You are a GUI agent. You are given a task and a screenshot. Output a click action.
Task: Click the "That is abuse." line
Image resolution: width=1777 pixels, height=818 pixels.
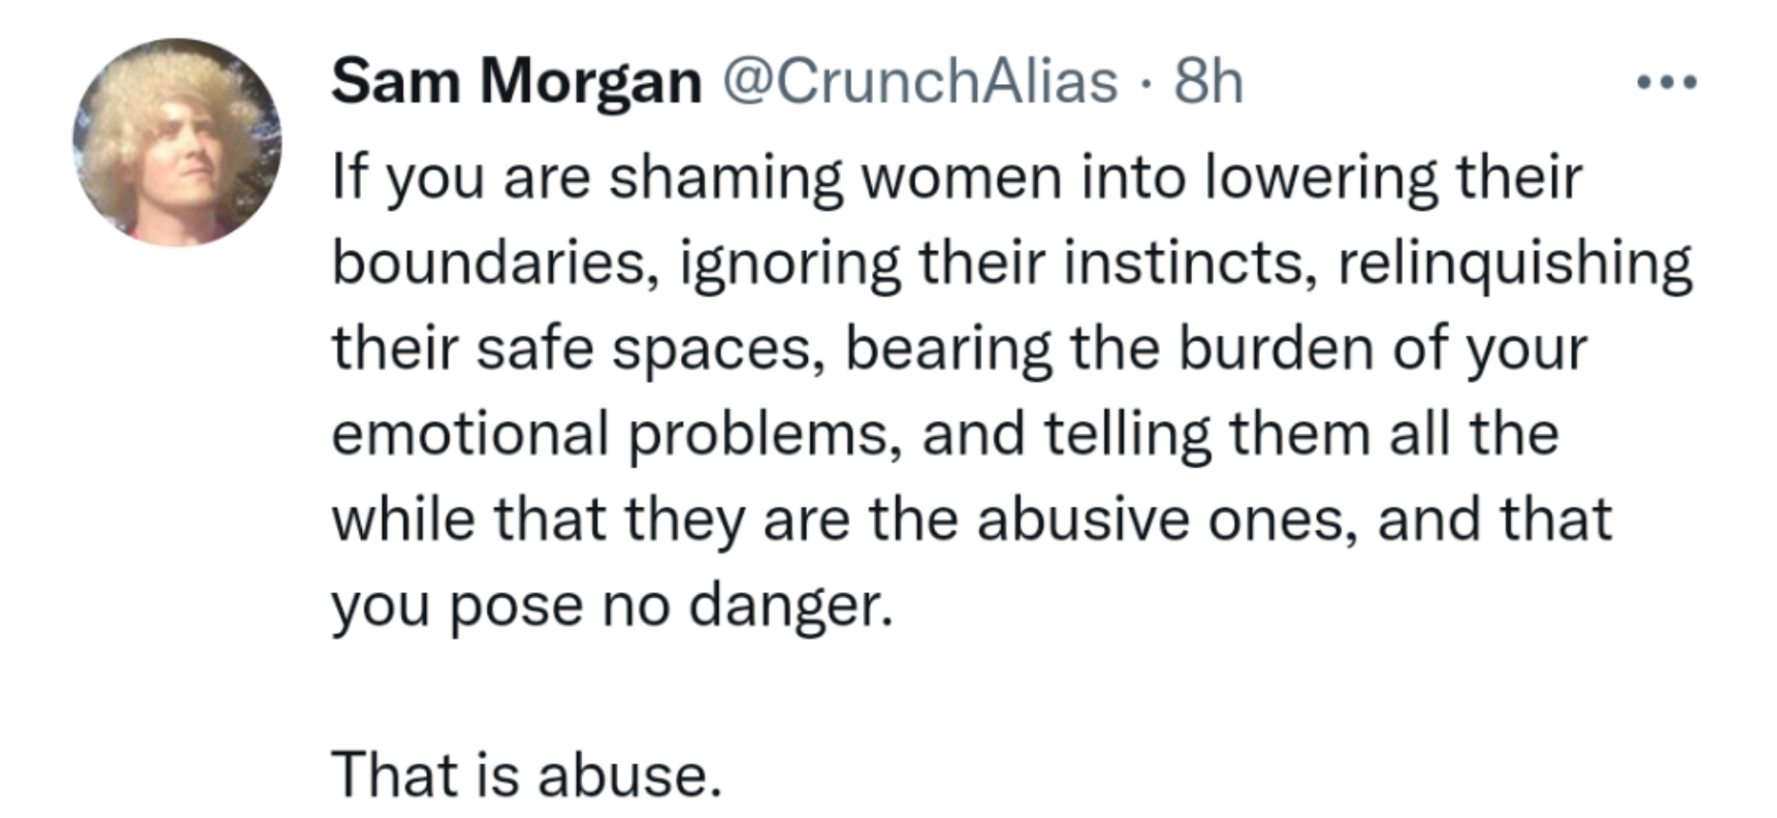click(527, 774)
